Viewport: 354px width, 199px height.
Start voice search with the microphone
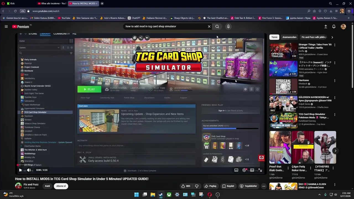click(228, 27)
